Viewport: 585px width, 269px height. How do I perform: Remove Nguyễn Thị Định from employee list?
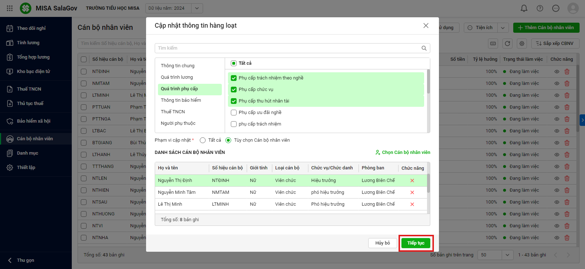coord(412,181)
